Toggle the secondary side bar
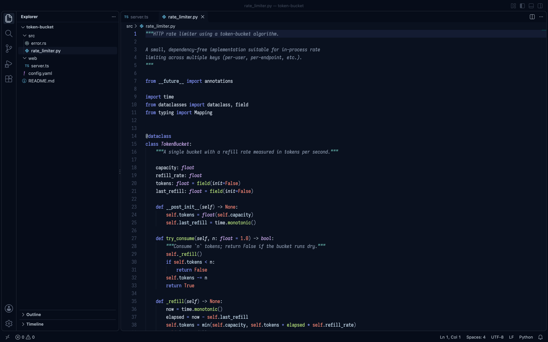The image size is (548, 342). 540,6
